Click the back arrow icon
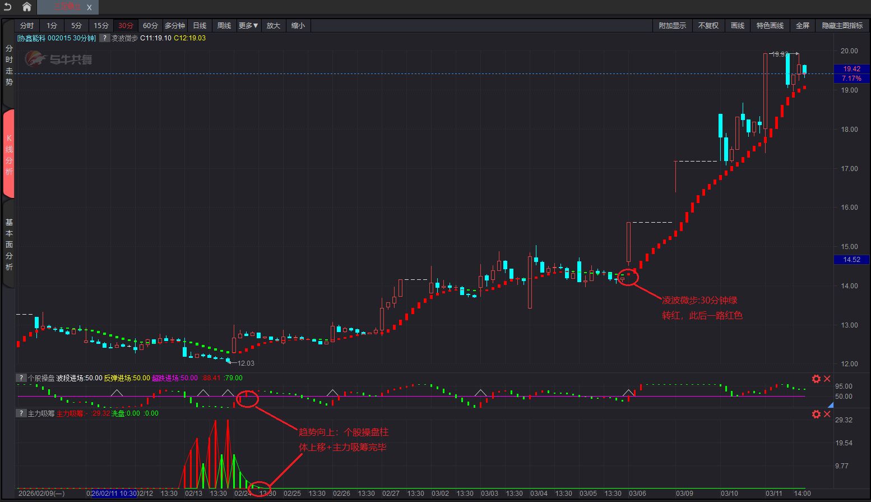This screenshot has width=871, height=502. click(8, 7)
